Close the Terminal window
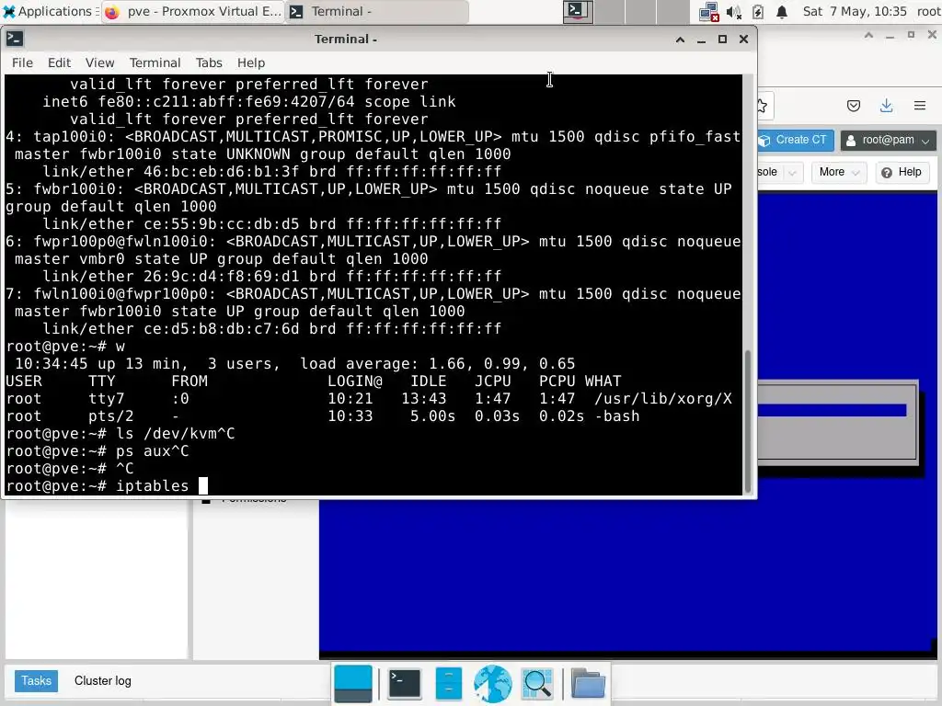Image resolution: width=942 pixels, height=706 pixels. click(x=743, y=39)
